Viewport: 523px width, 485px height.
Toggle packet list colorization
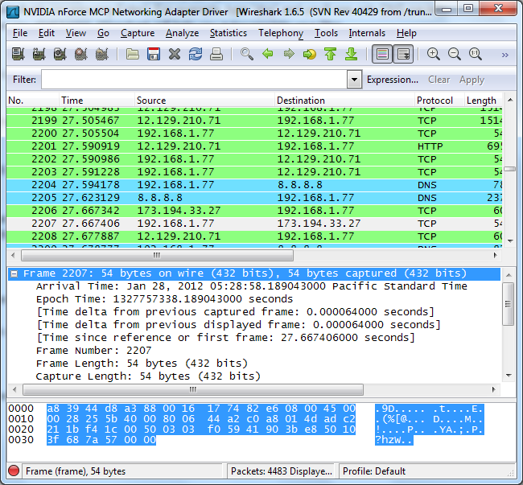pyautogui.click(x=382, y=55)
